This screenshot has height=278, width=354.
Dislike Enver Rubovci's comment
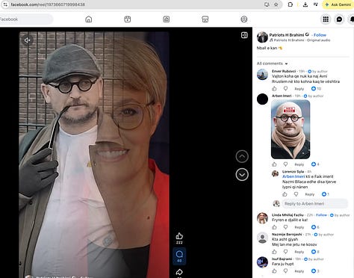click(285, 88)
